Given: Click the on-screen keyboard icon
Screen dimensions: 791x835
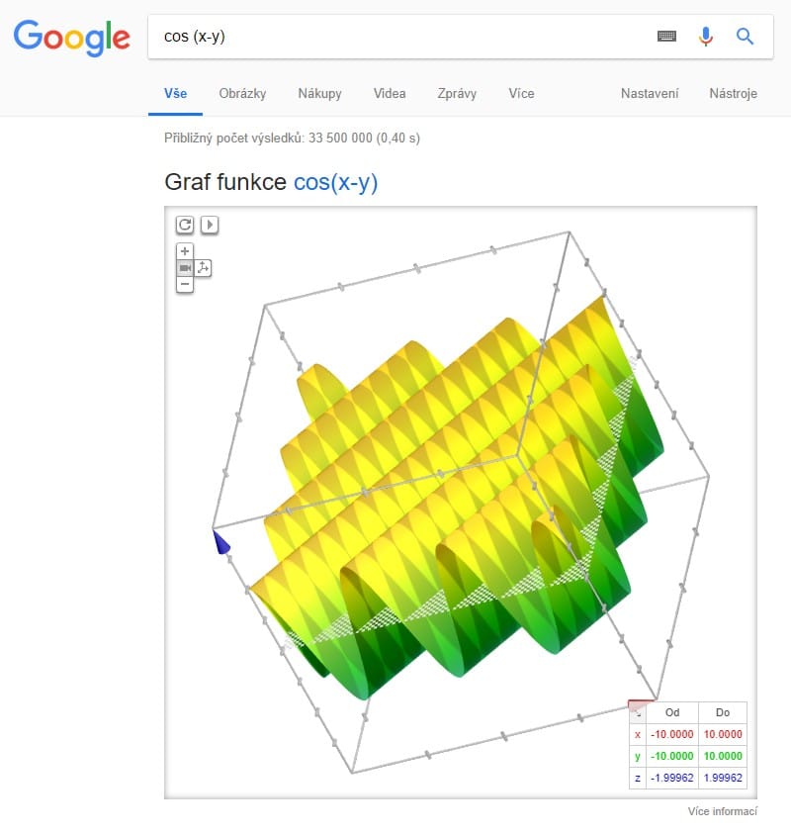Looking at the screenshot, I should pyautogui.click(x=666, y=37).
